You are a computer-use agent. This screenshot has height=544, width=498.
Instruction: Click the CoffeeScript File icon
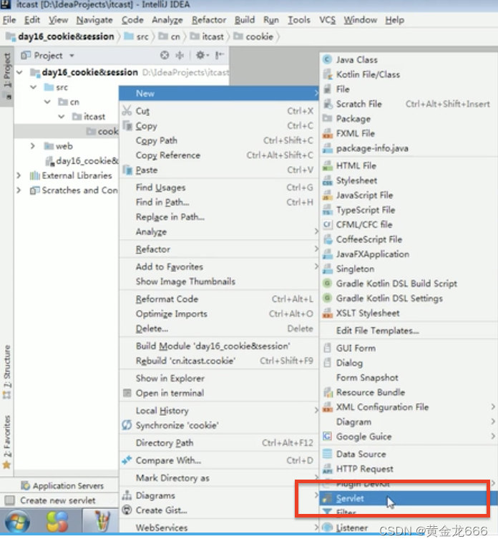[327, 239]
